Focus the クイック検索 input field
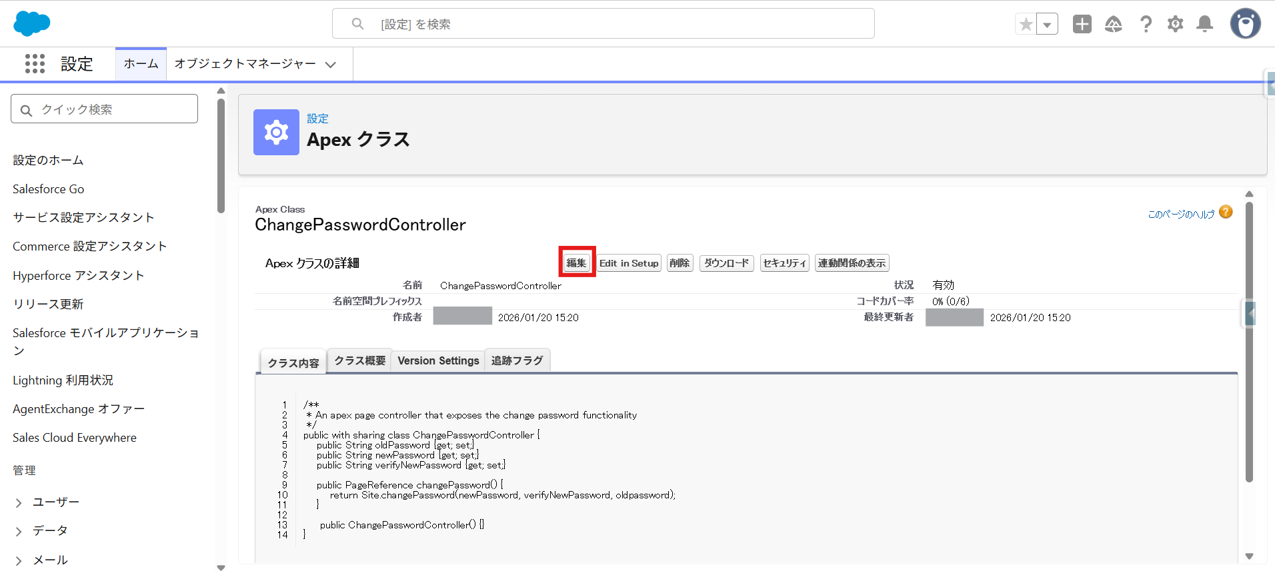The width and height of the screenshot is (1275, 571). (x=104, y=109)
